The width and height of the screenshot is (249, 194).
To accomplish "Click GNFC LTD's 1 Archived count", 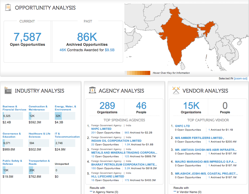I will pos(209,130).
